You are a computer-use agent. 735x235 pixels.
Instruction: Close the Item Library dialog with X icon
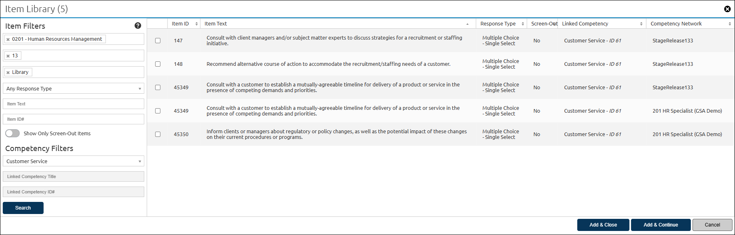pos(727,9)
